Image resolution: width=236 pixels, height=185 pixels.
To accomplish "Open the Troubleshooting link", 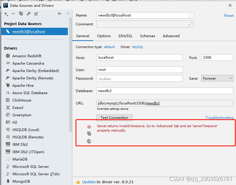I will [219, 117].
